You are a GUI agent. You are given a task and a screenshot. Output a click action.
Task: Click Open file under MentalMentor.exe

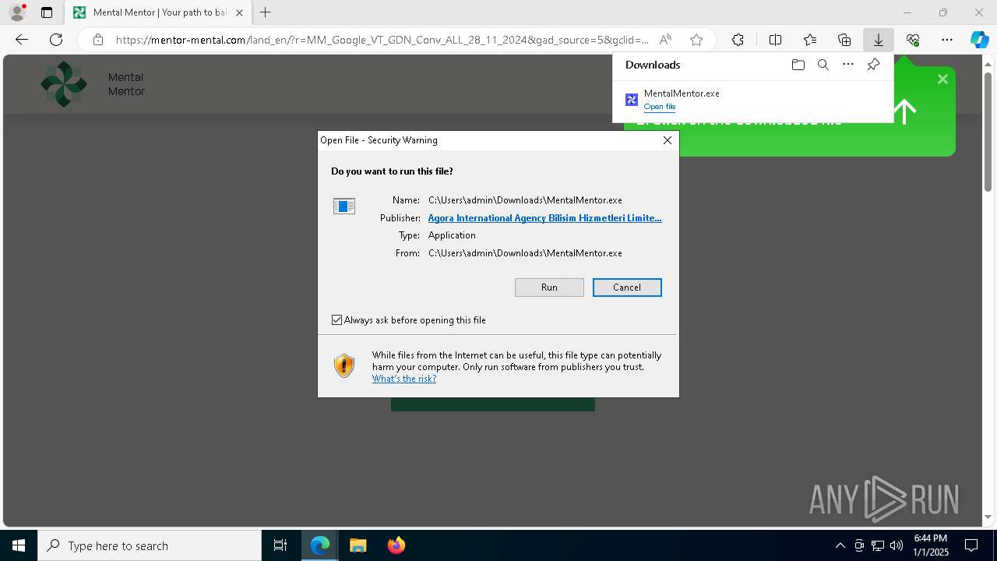pos(660,107)
